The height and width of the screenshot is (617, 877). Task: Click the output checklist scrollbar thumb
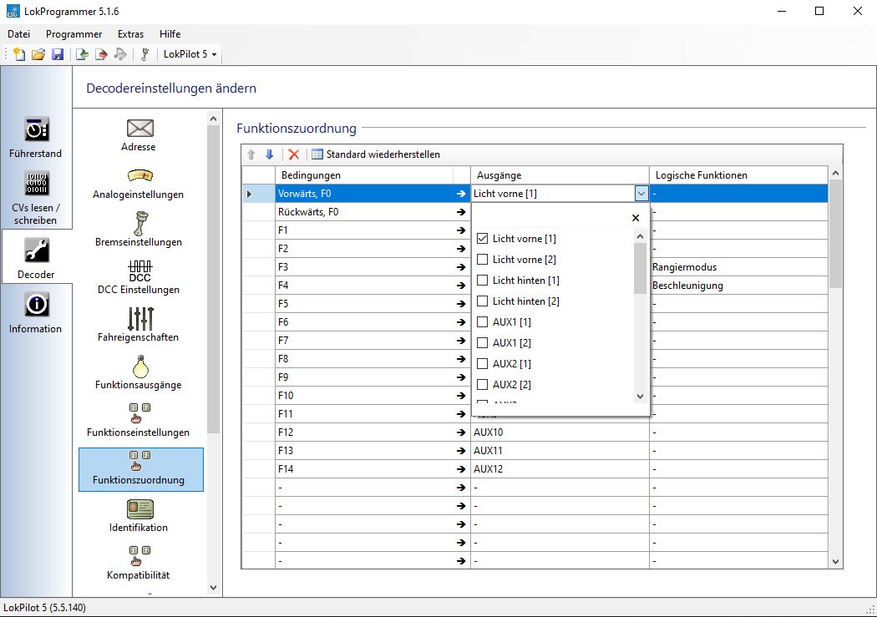(641, 269)
